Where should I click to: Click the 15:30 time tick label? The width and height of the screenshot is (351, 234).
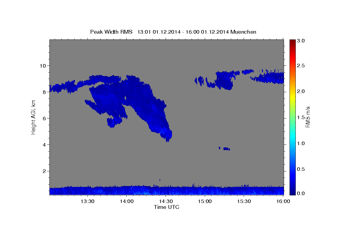244,201
